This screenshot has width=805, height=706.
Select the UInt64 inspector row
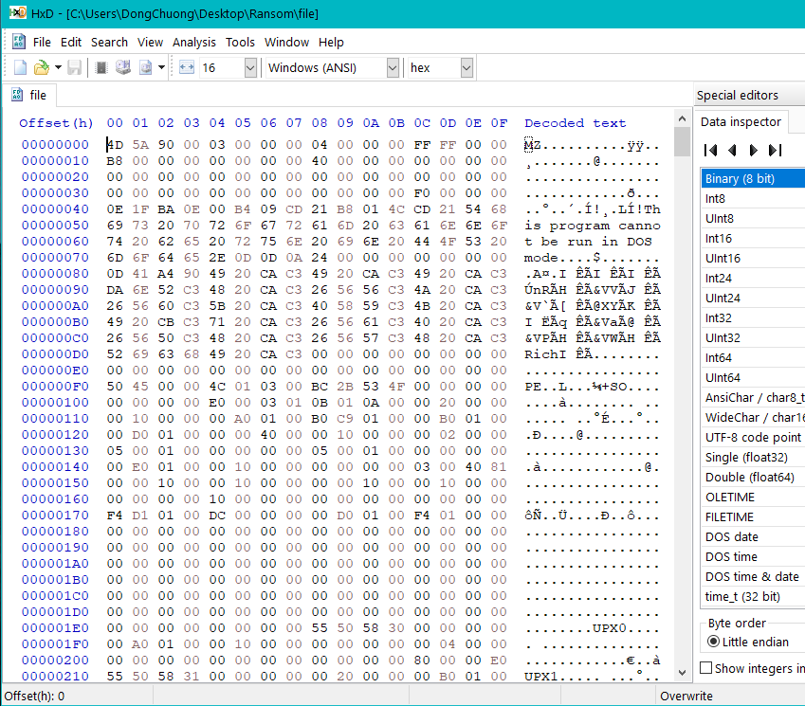pos(753,377)
